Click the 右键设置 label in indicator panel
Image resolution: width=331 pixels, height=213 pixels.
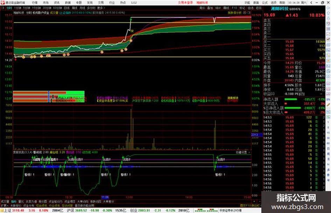click(241, 152)
